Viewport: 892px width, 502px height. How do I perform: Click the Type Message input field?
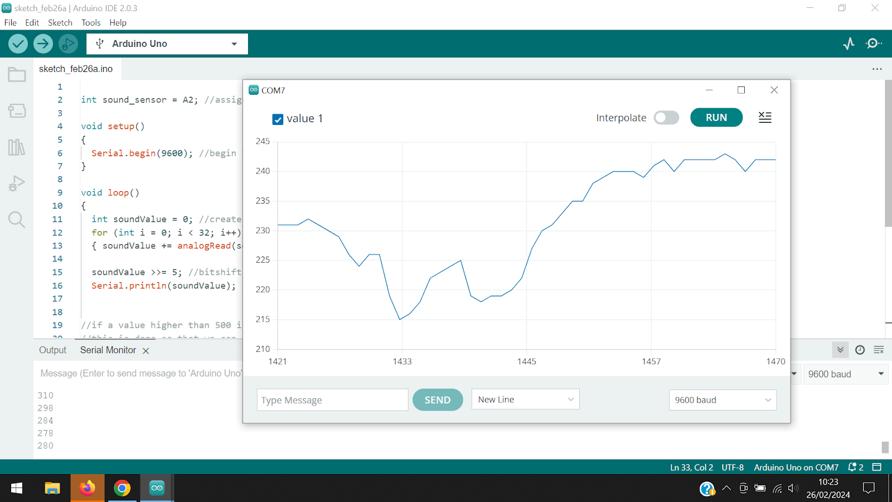[332, 400]
